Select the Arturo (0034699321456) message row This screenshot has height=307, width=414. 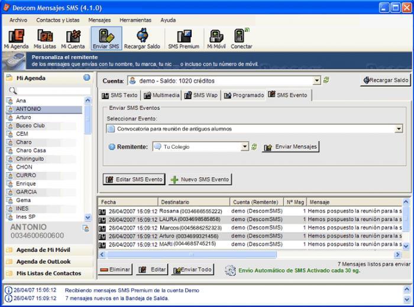(250, 236)
